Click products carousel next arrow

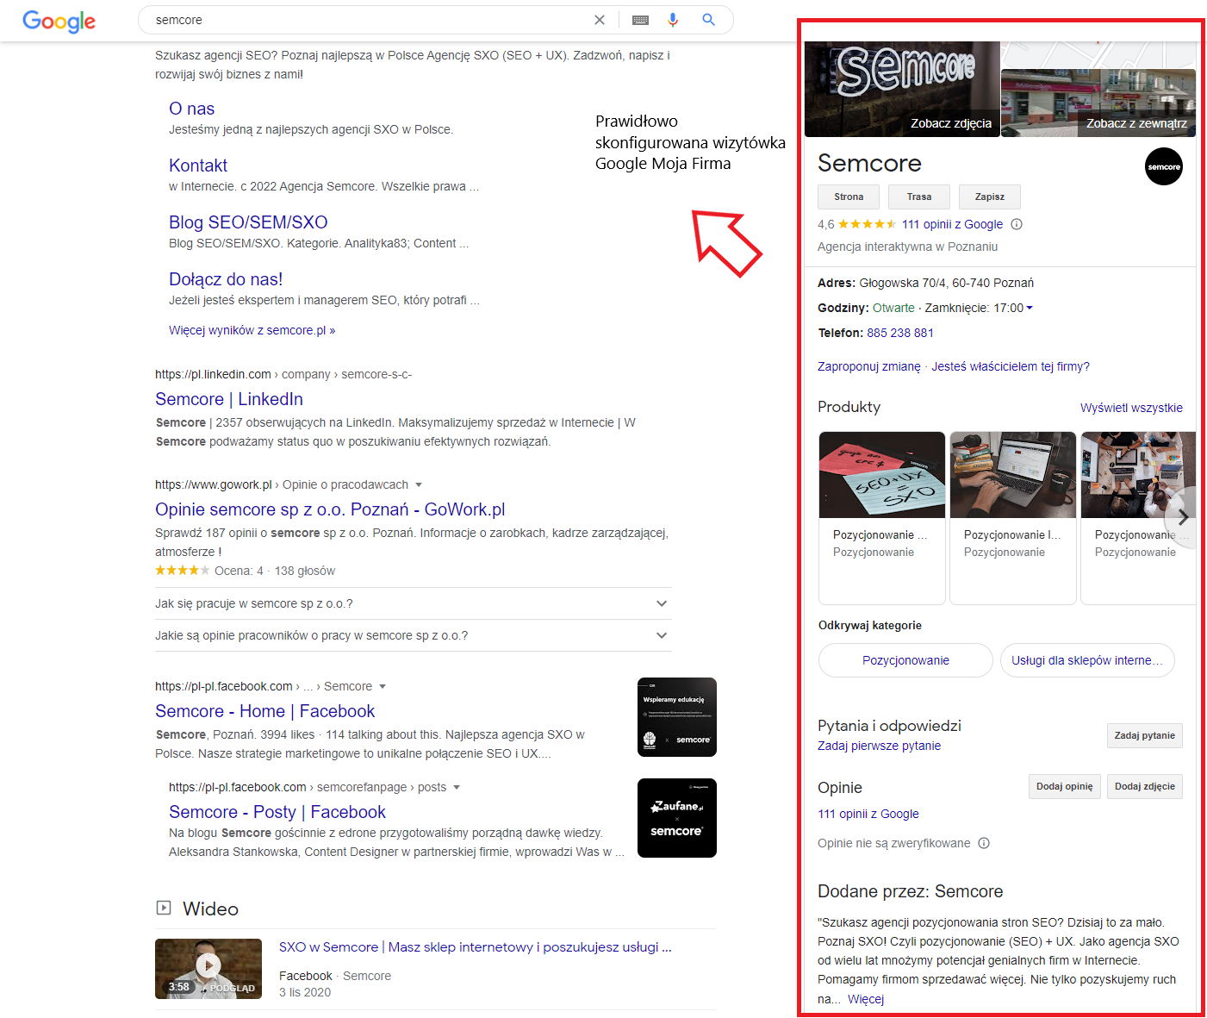(x=1183, y=517)
